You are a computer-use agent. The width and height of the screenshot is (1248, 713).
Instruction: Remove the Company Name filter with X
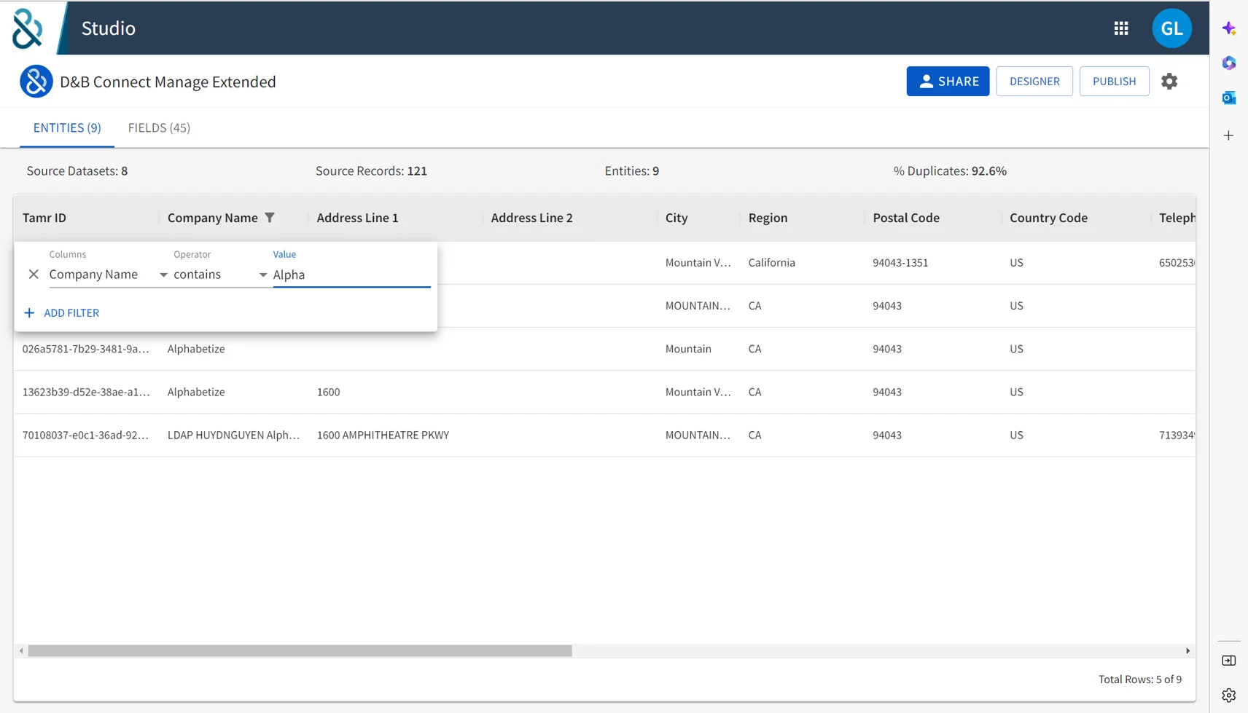34,275
